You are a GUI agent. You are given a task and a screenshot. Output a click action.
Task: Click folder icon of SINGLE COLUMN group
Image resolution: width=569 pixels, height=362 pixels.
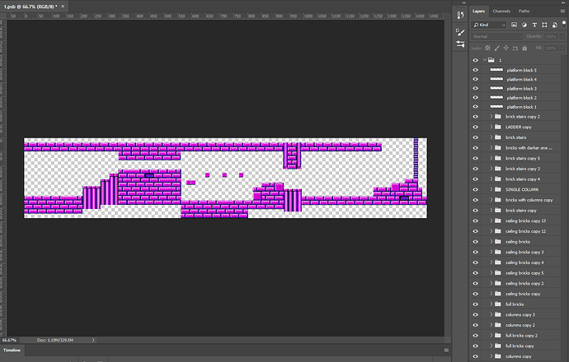[x=498, y=189]
